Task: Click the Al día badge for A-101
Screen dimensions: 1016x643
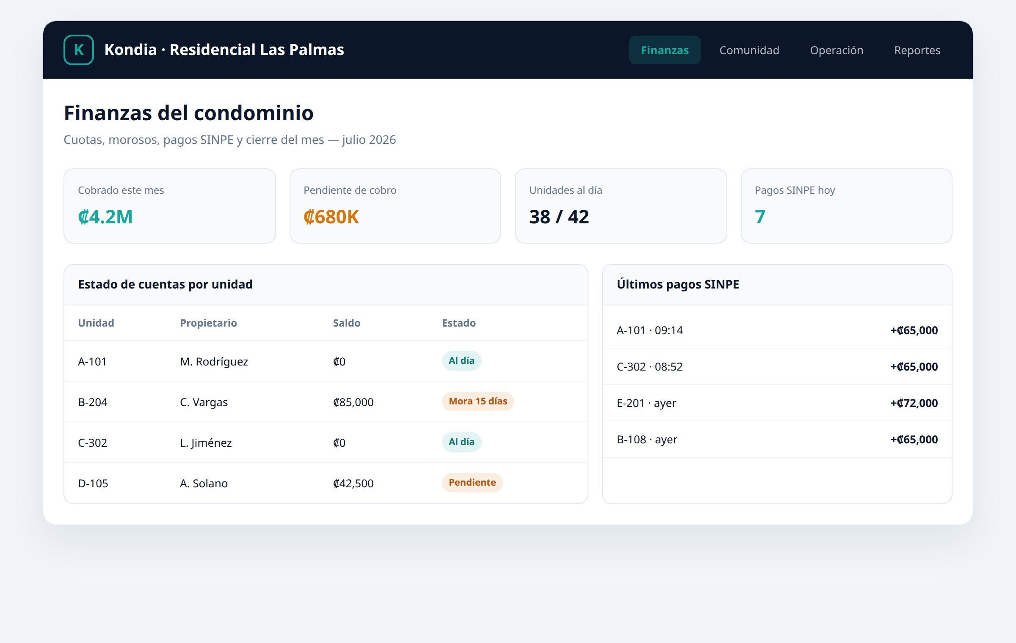Action: (x=461, y=361)
